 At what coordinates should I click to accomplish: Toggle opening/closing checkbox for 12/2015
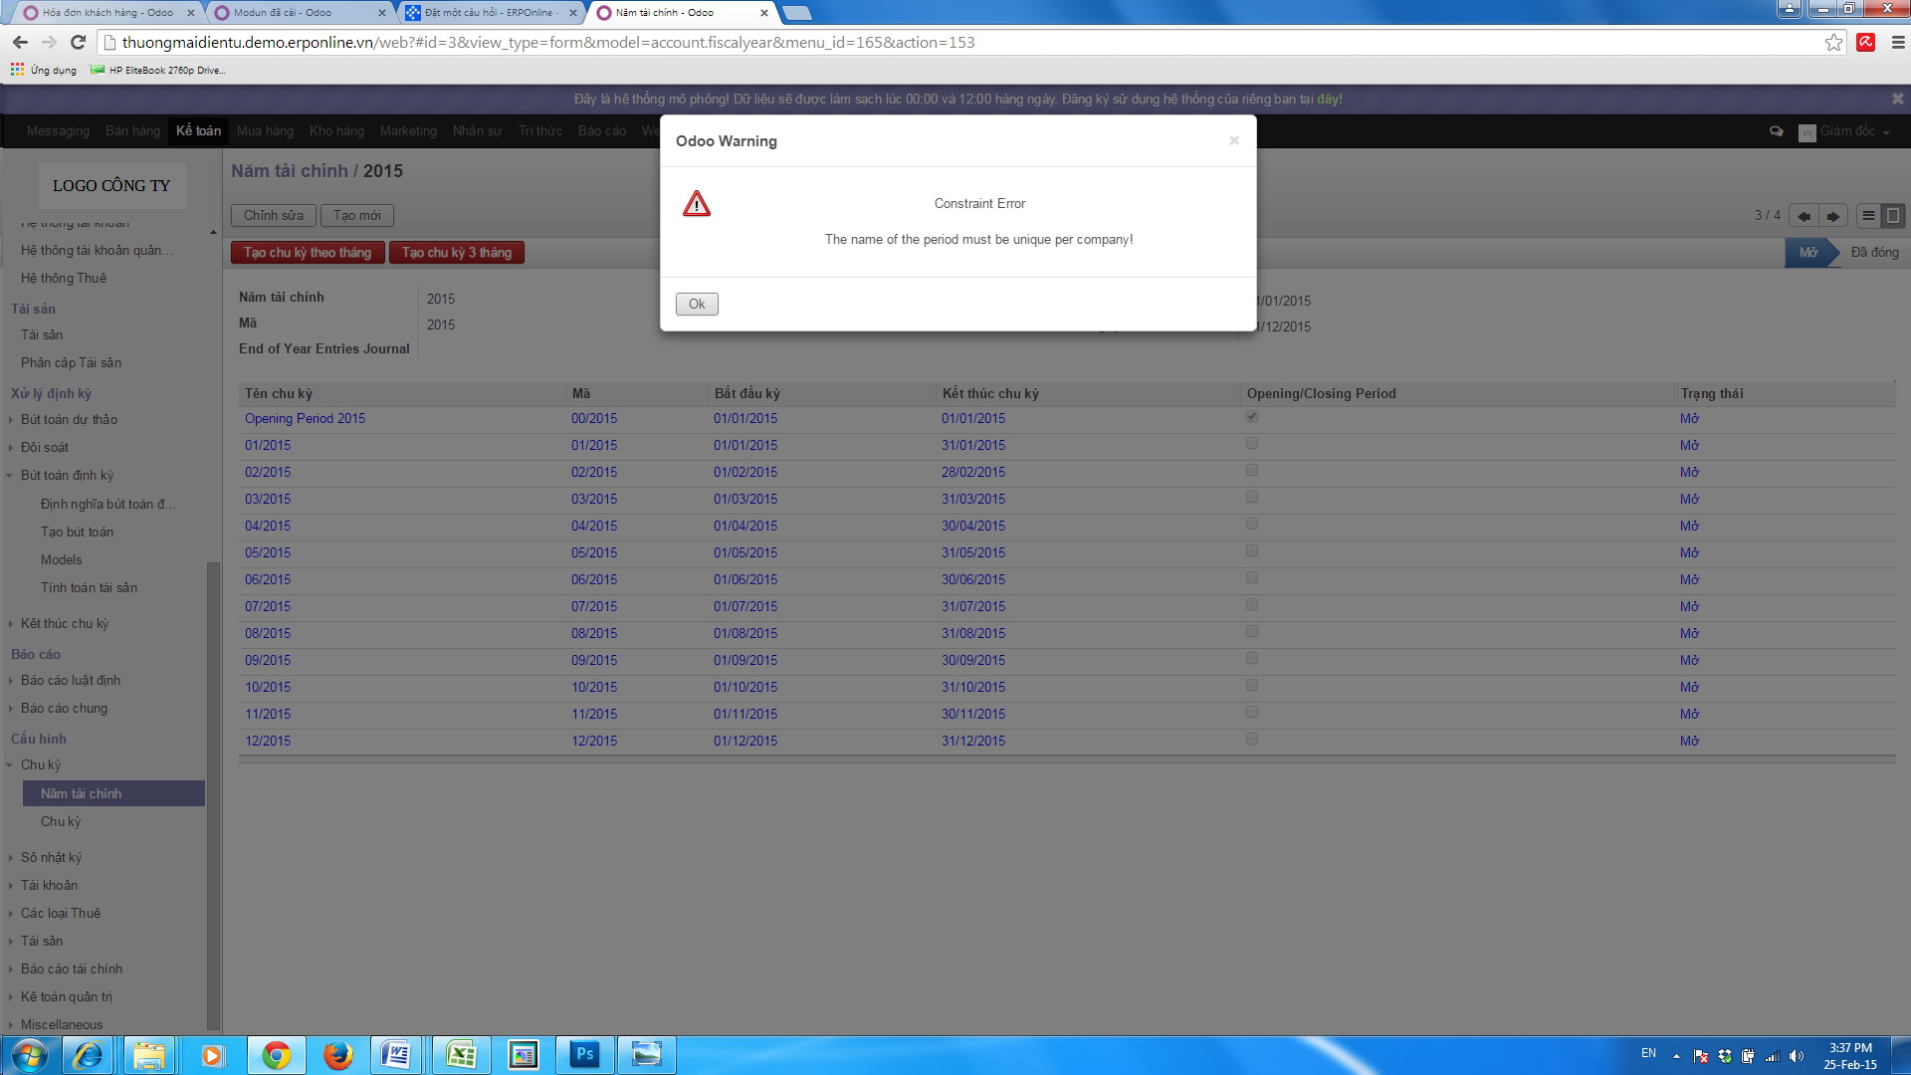pos(1252,740)
